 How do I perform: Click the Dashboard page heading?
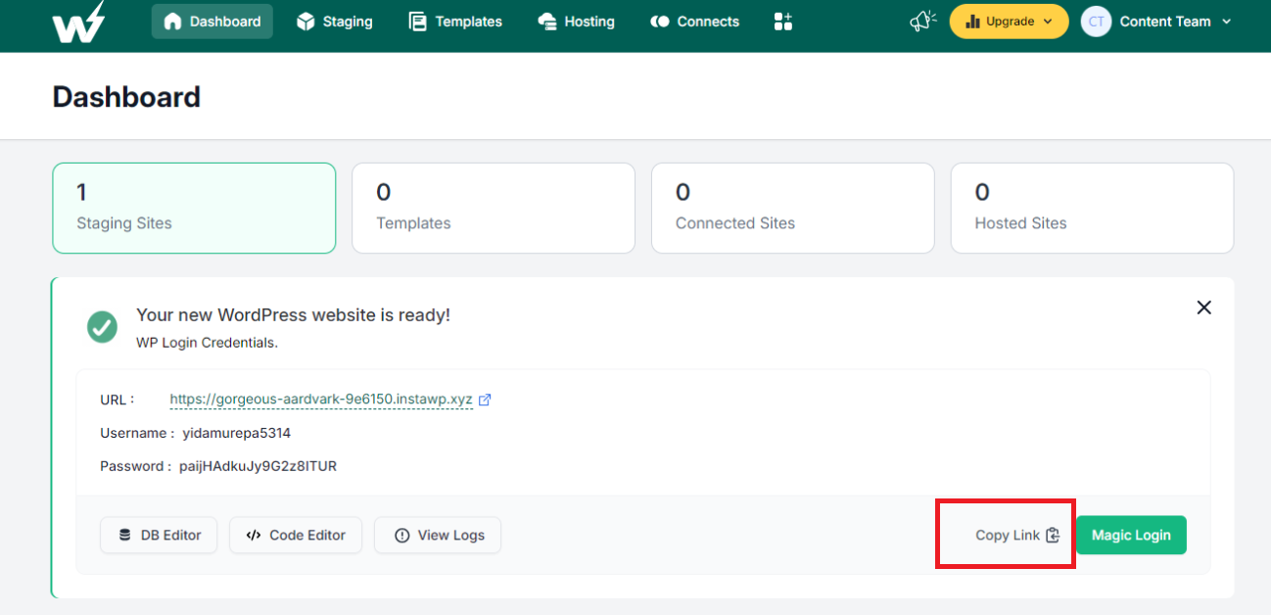point(126,97)
